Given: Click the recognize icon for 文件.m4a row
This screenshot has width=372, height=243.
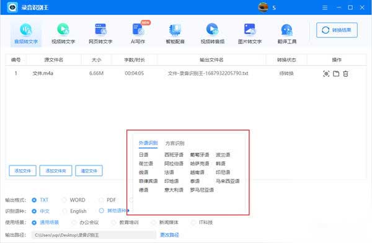Looking at the screenshot, I should (x=326, y=74).
